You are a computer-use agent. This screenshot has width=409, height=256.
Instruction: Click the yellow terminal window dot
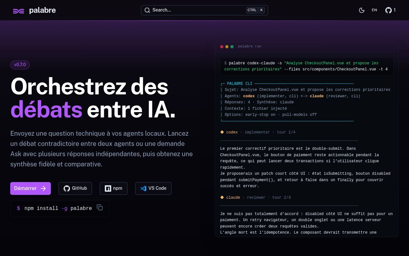pos(227,47)
